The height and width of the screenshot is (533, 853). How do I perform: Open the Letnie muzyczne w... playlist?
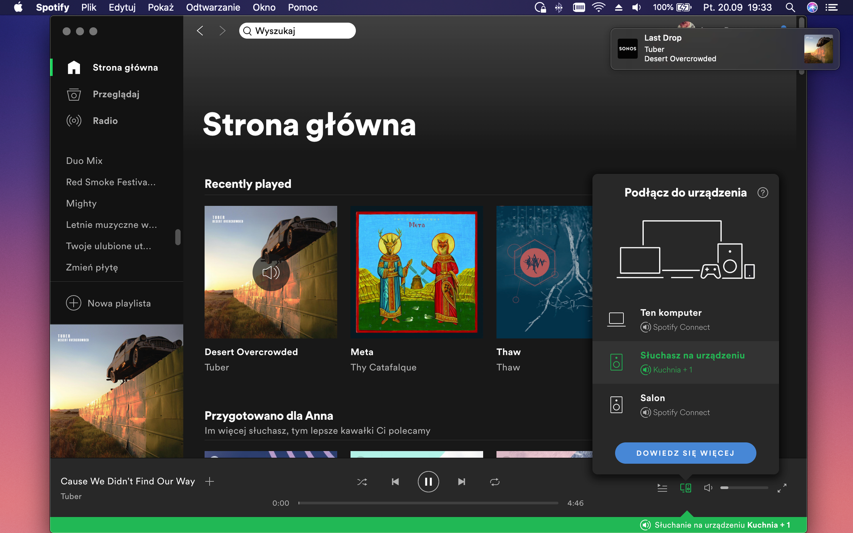(111, 225)
